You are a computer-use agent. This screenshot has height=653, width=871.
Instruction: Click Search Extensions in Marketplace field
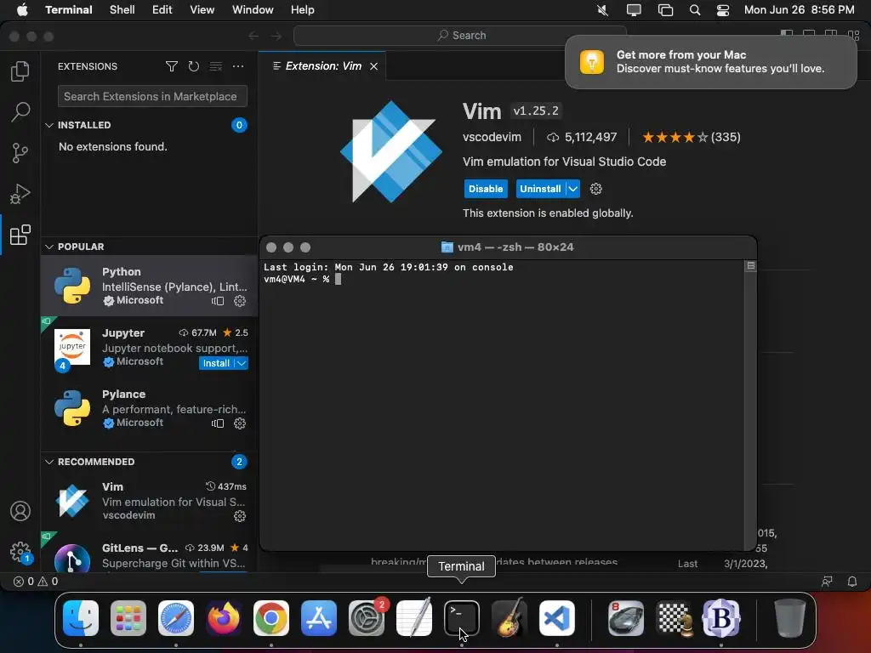click(152, 97)
